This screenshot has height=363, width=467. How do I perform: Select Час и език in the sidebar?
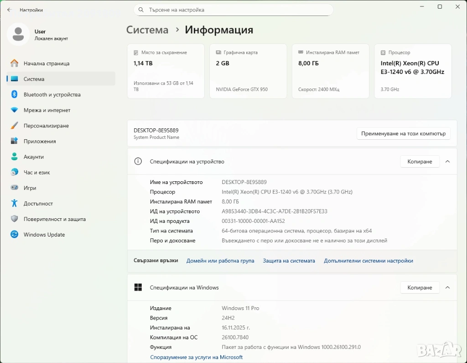(36, 172)
